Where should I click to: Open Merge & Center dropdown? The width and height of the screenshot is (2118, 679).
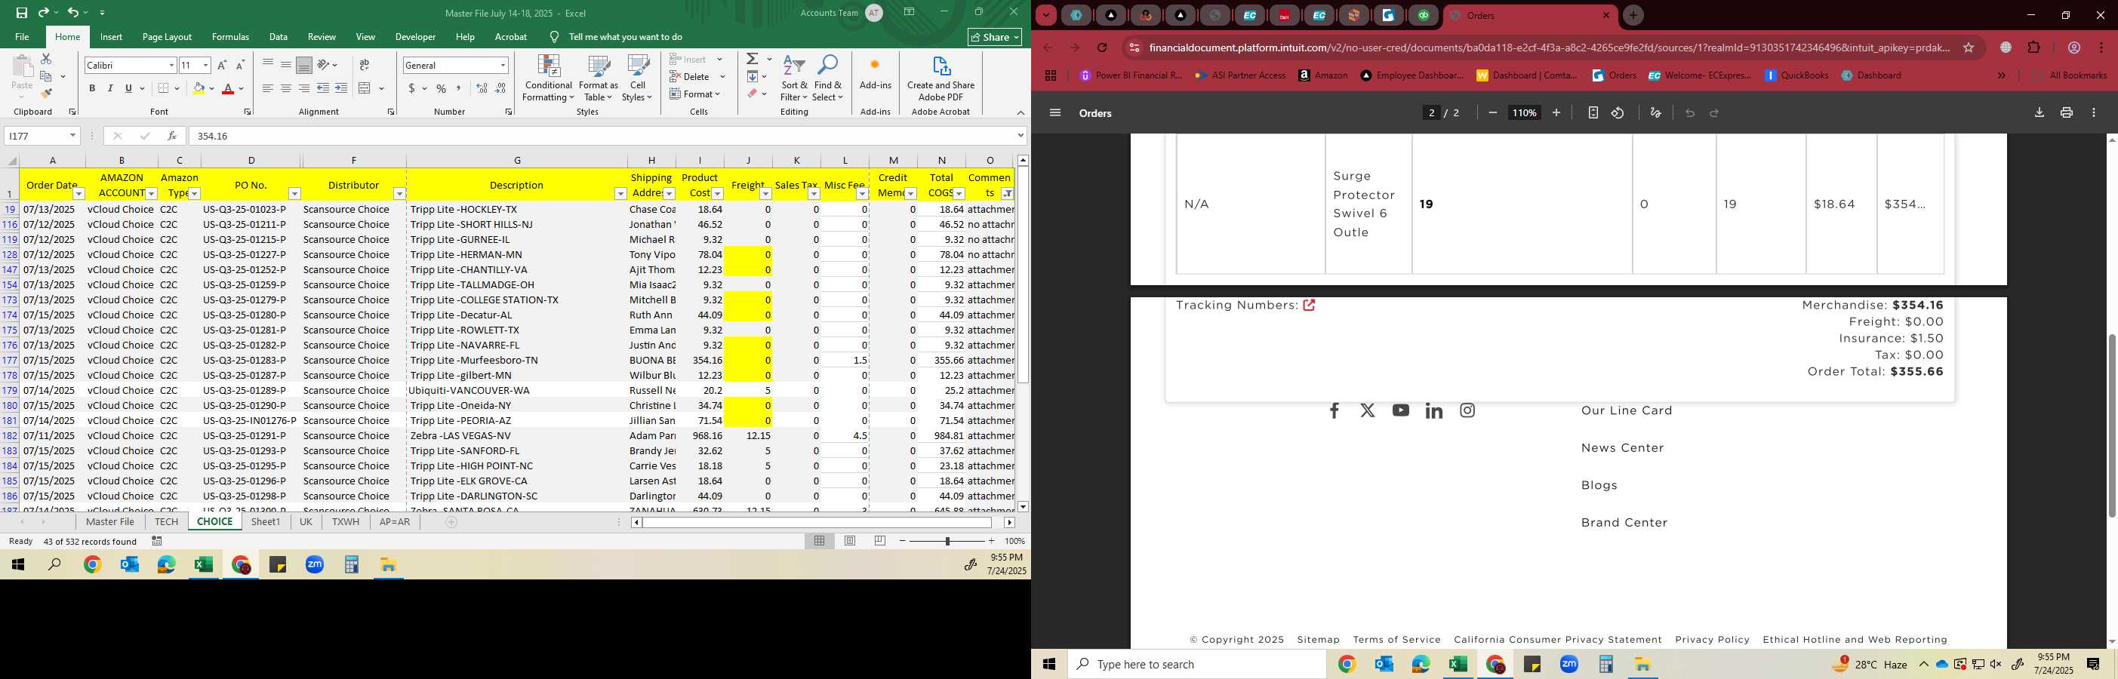coord(381,88)
